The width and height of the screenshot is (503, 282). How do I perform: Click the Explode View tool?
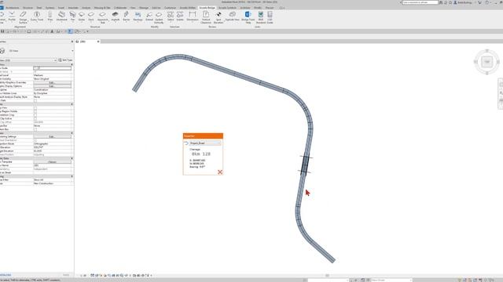coord(233,16)
